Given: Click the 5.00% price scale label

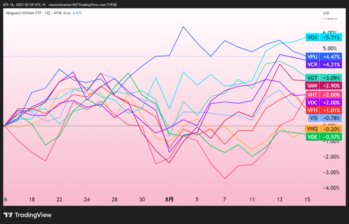Looking at the screenshot, I should click(x=331, y=48).
